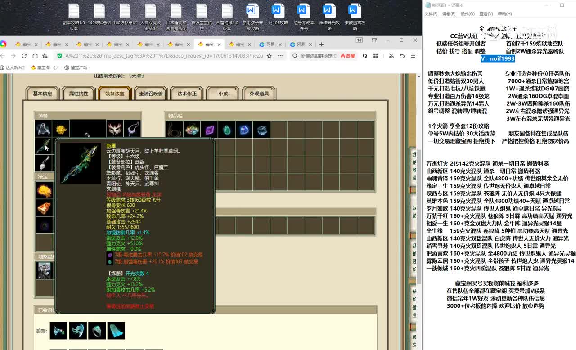Select the golden item in 装备 slots
The height and width of the screenshot is (350, 576).
click(x=61, y=129)
